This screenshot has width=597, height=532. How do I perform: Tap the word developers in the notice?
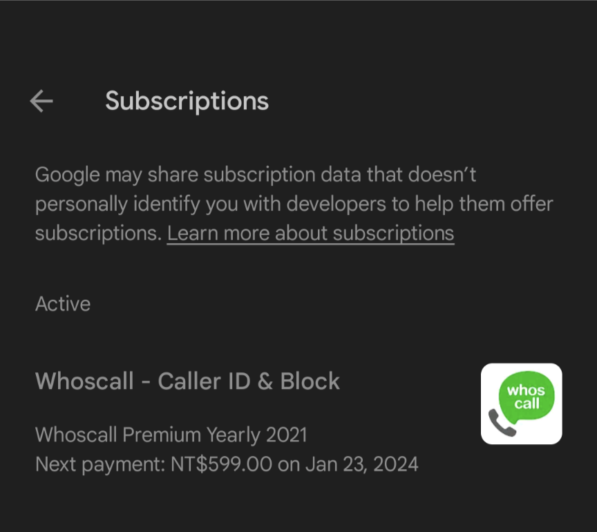337,204
